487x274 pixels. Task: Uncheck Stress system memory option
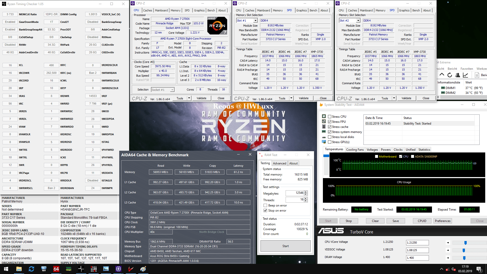(x=330, y=132)
